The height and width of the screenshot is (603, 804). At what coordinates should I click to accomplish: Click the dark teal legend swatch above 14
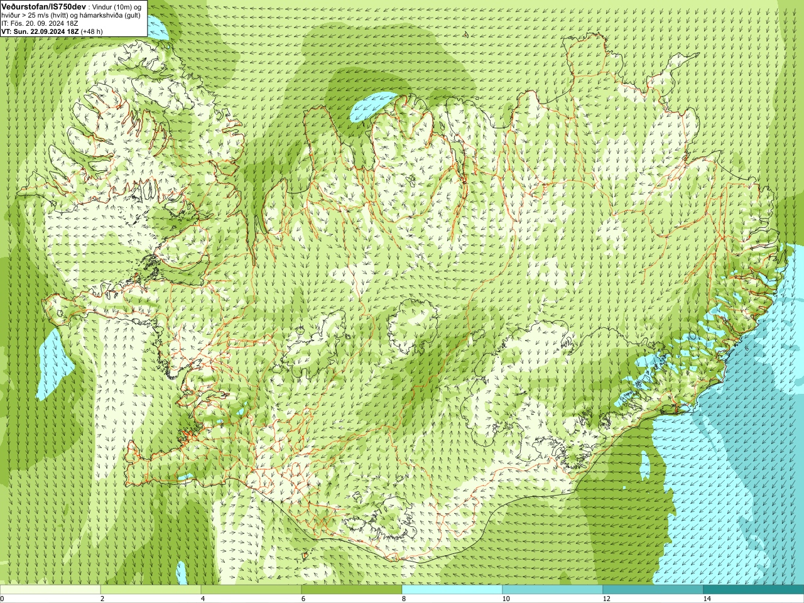coord(754,590)
